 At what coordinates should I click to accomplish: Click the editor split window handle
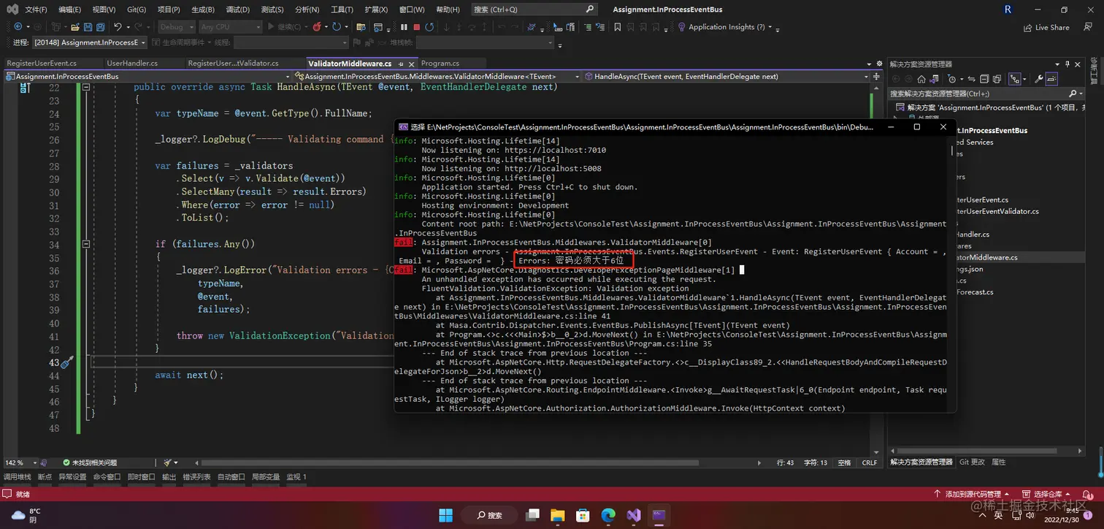878,76
